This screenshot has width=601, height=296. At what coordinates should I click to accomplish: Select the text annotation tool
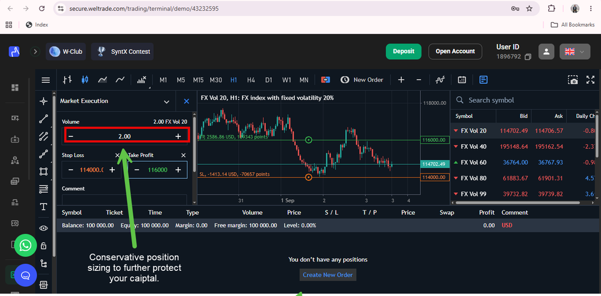click(x=43, y=207)
